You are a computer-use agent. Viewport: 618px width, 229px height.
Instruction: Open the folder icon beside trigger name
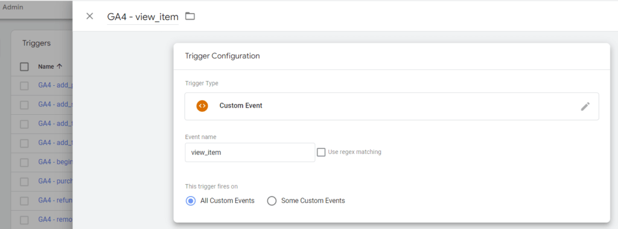coord(190,16)
